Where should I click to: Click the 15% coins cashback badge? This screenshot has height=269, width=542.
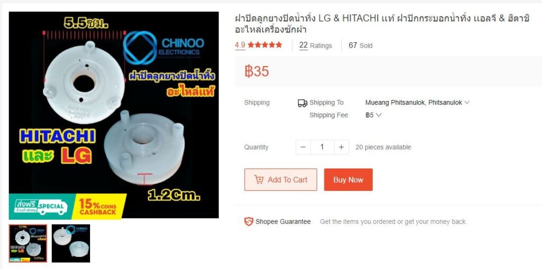click(99, 207)
